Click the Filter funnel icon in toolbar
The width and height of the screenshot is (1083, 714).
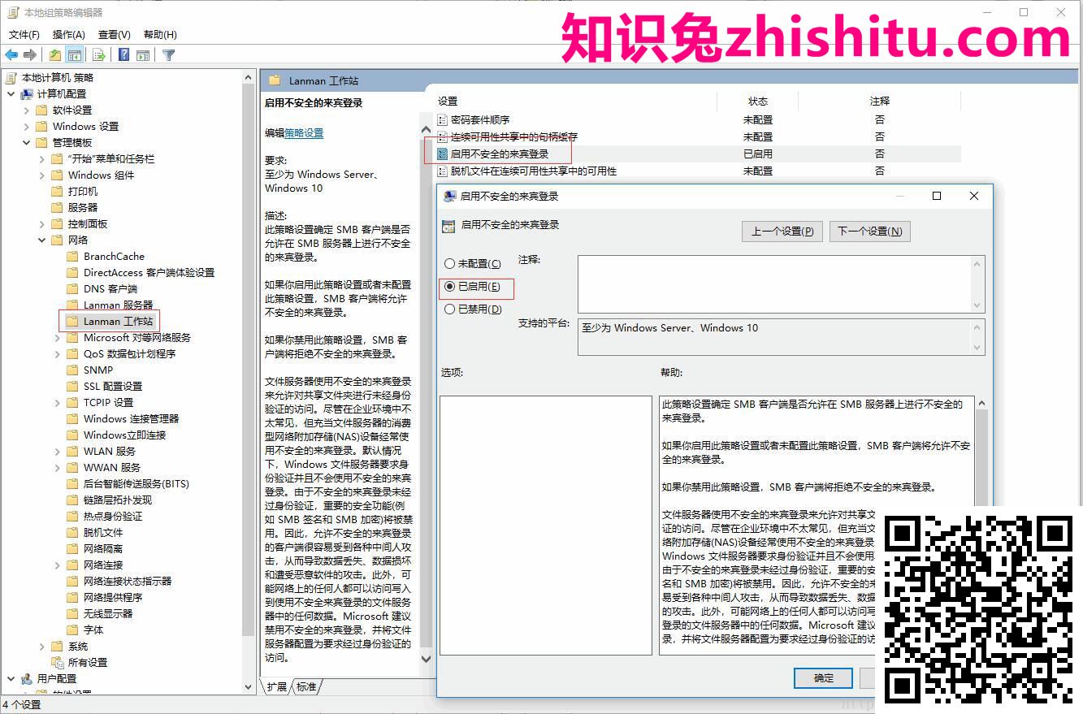168,55
